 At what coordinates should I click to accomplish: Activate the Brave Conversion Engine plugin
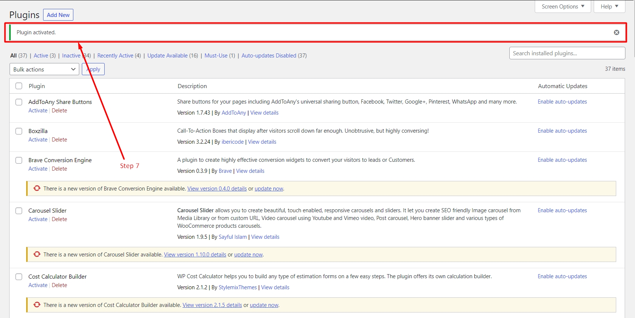pos(38,169)
